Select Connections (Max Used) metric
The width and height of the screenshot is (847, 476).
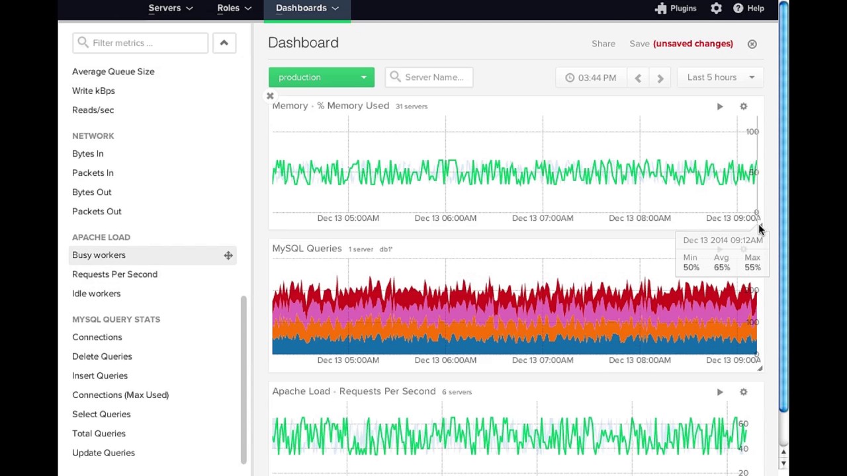120,395
